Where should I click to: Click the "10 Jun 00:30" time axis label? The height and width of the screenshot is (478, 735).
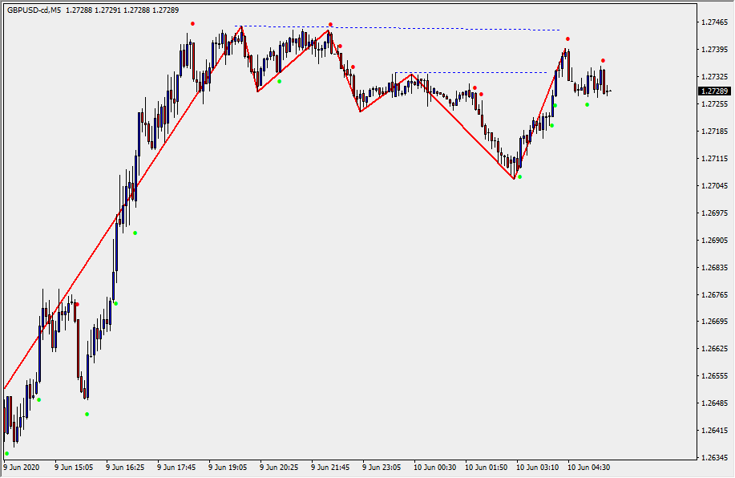pos(436,467)
